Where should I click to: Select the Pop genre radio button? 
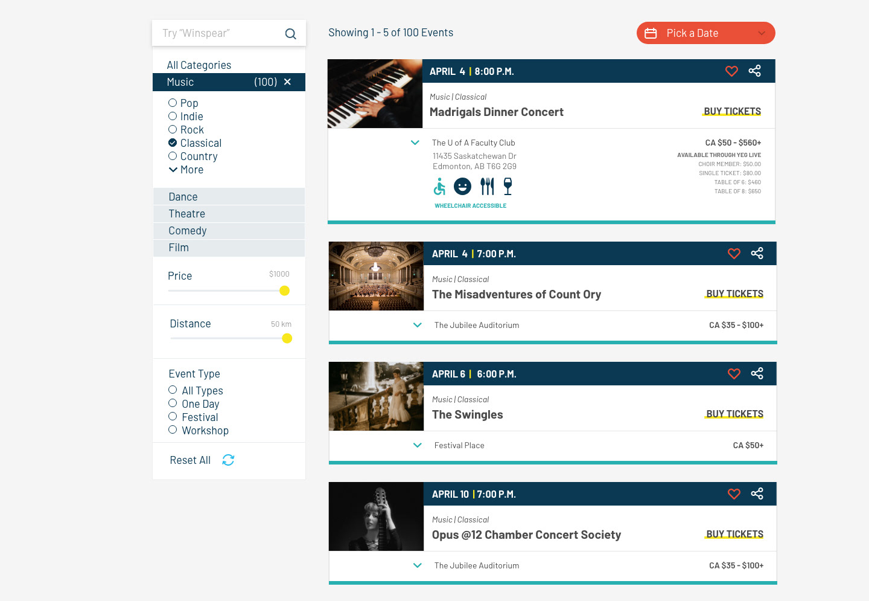[173, 103]
